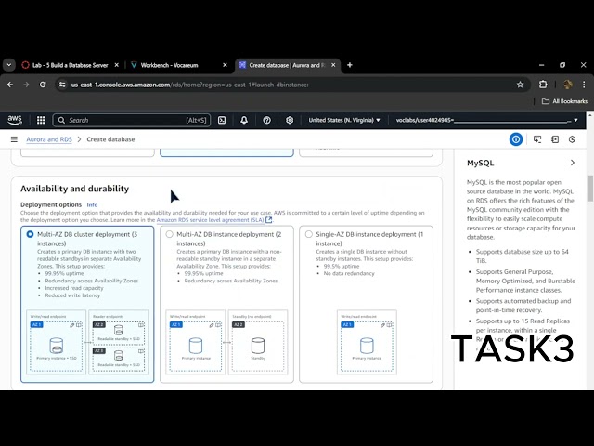The image size is (594, 446).
Task: Open the Chrome profile avatar
Action: (x=567, y=85)
